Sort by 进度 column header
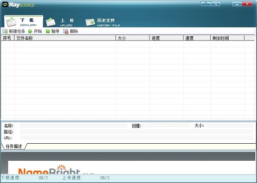 pos(167,38)
